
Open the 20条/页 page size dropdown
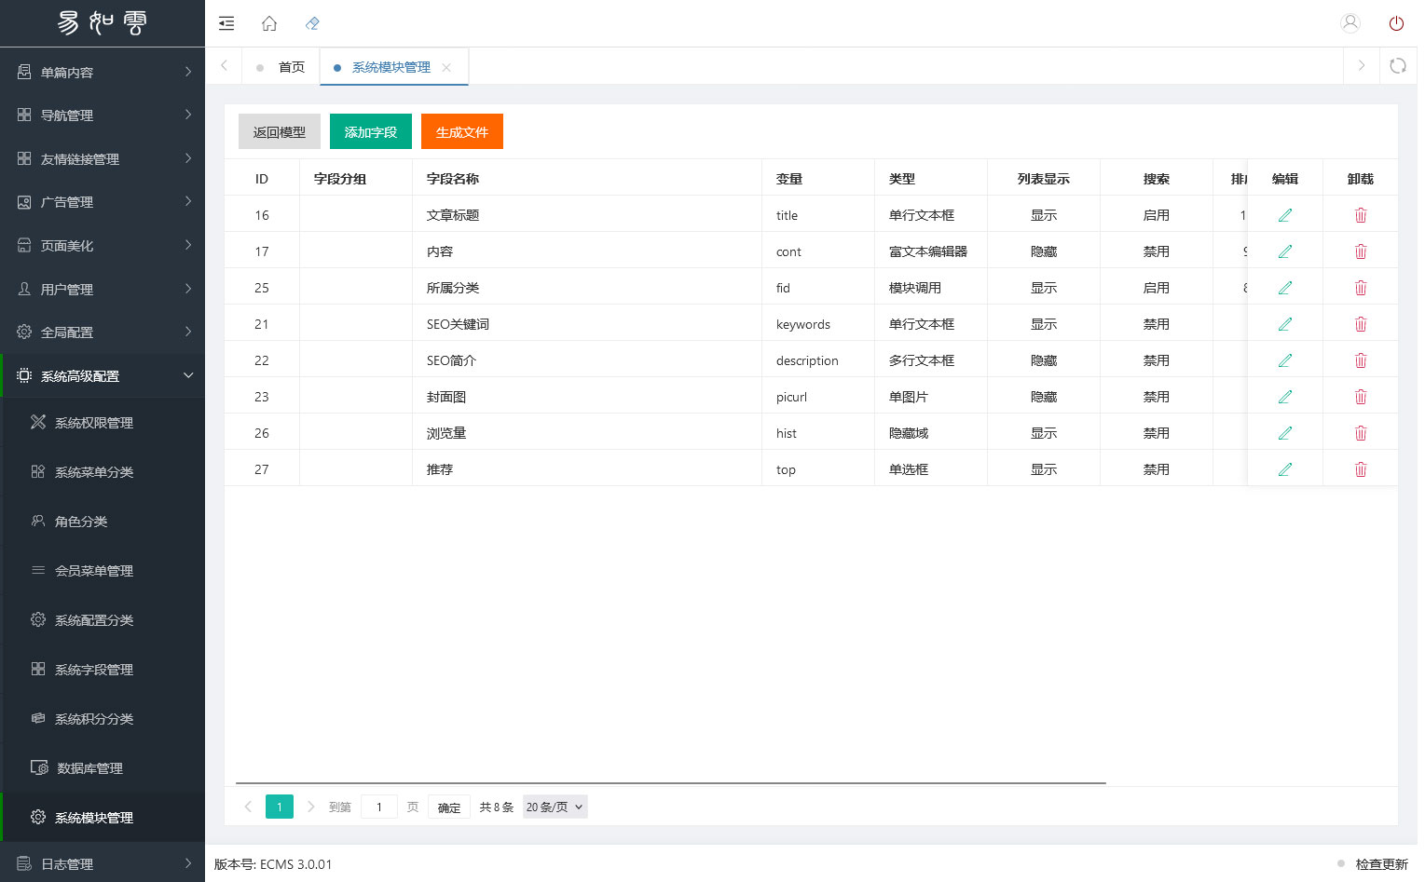(x=555, y=807)
